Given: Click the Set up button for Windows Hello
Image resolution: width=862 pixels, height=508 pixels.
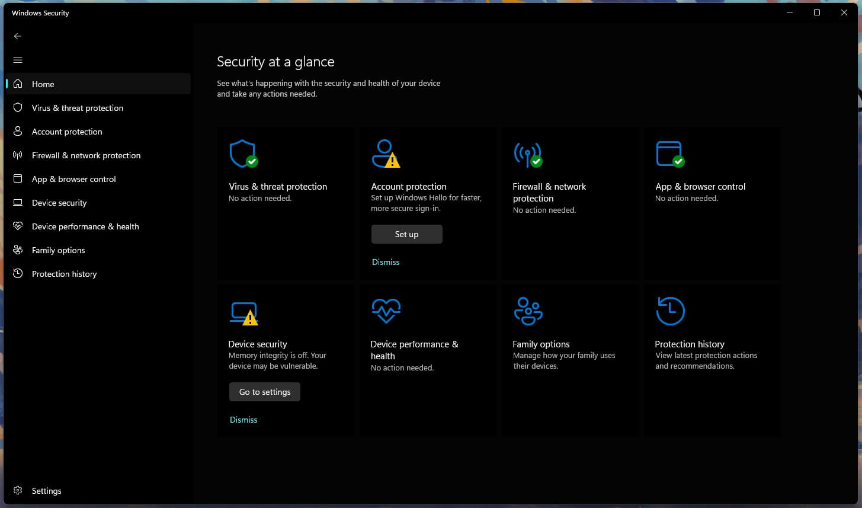Looking at the screenshot, I should point(406,234).
